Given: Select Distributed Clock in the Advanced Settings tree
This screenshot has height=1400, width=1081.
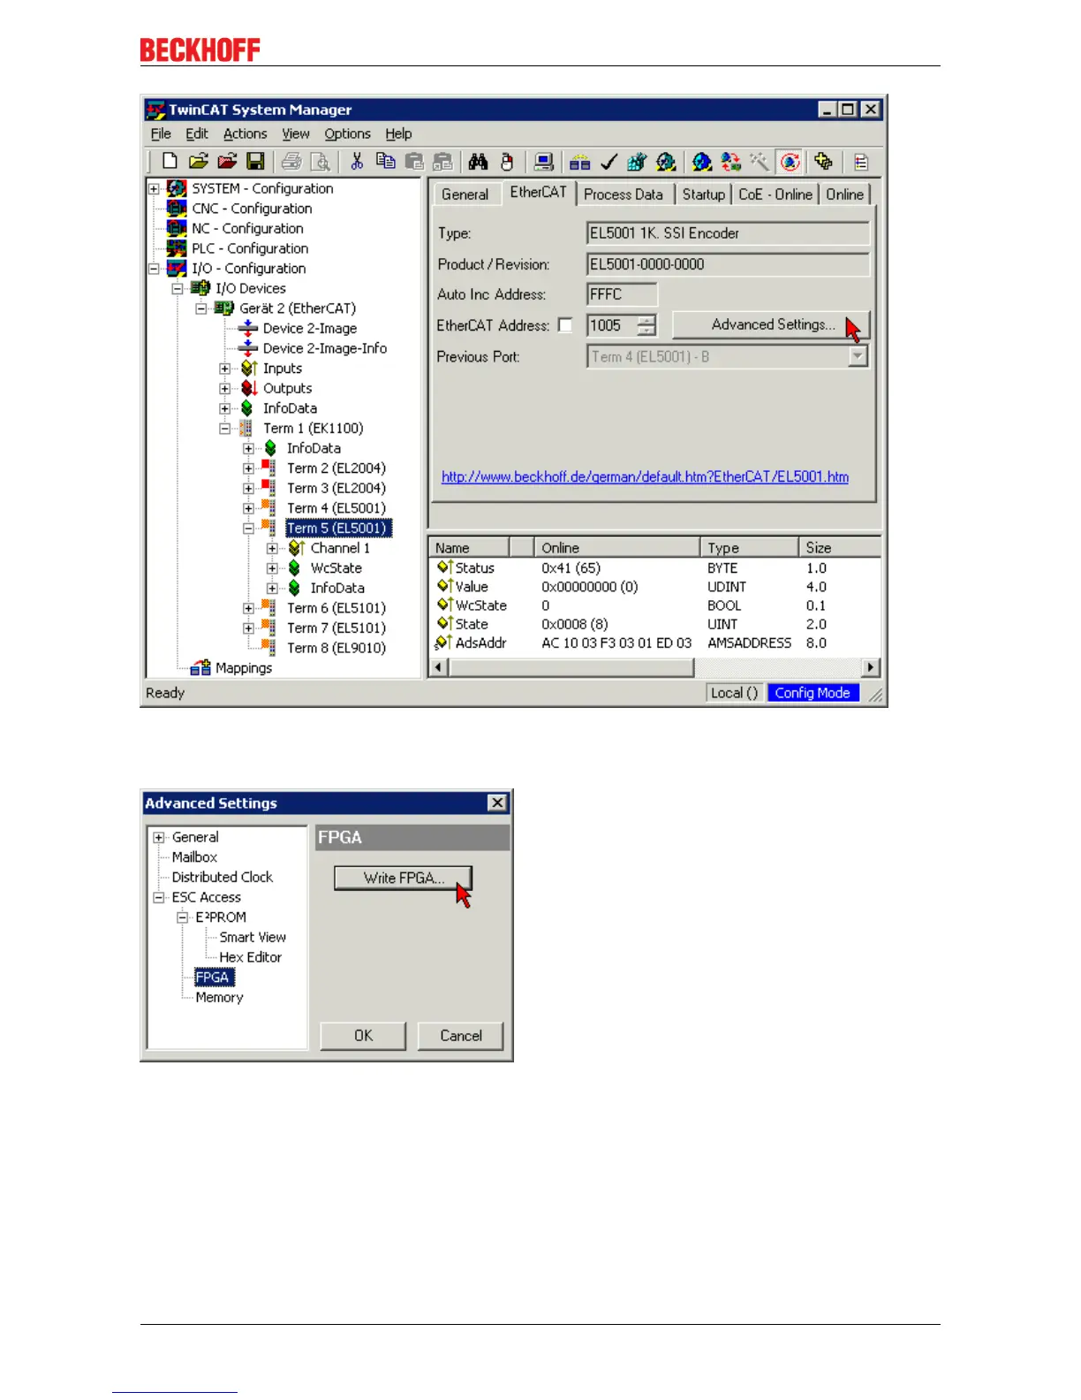Looking at the screenshot, I should (222, 877).
